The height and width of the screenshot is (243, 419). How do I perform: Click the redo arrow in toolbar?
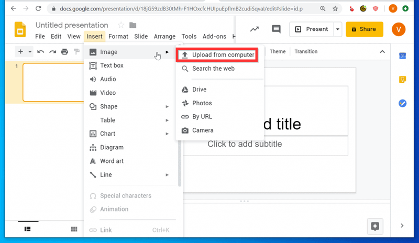(x=53, y=52)
